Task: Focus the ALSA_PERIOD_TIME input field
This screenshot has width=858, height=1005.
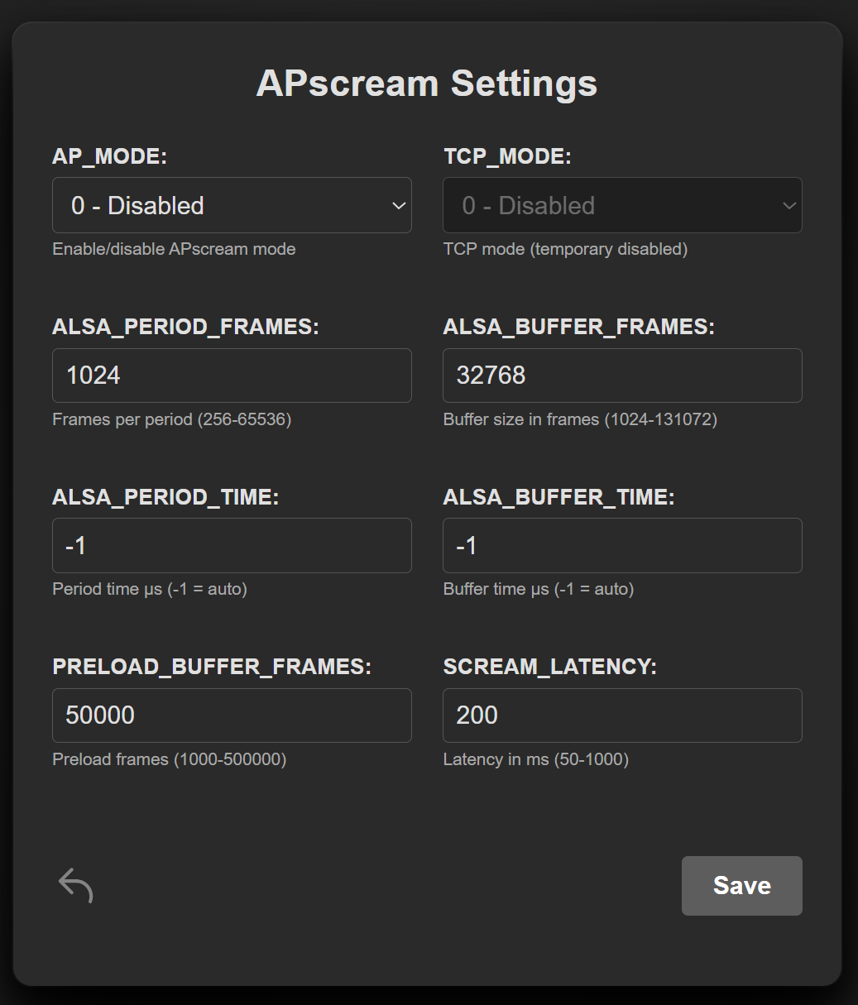Action: pos(232,545)
